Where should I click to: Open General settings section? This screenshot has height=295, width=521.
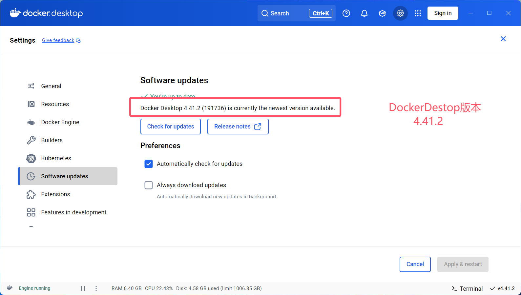click(x=68, y=86)
